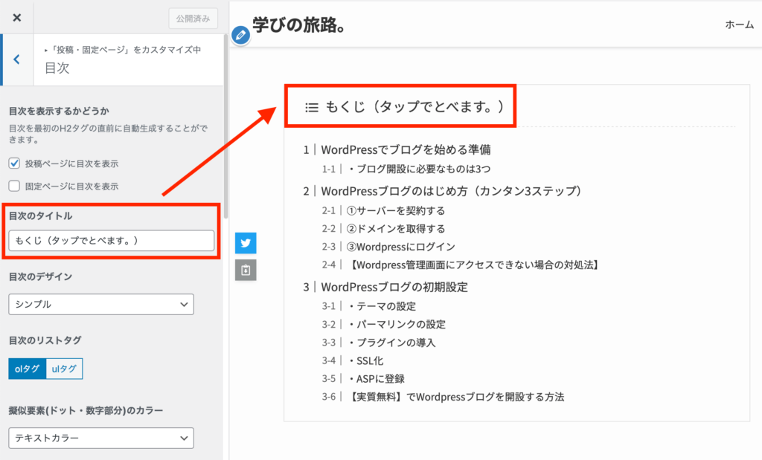Open the テキストカラー dropdown
This screenshot has height=460, width=762.
pyautogui.click(x=101, y=438)
